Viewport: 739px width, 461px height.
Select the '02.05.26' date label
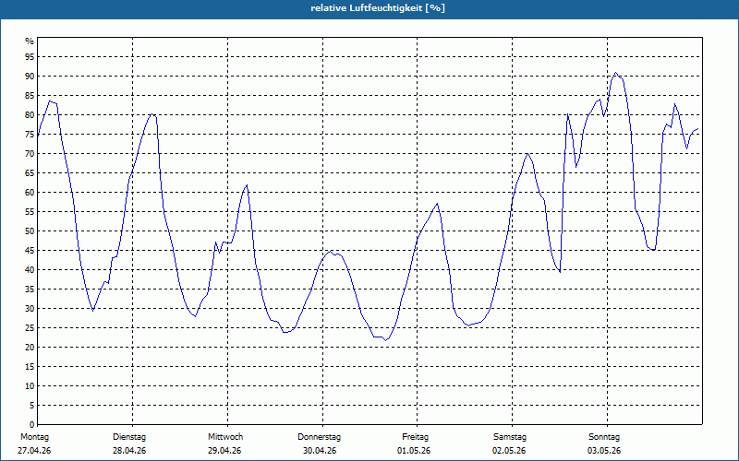point(509,451)
